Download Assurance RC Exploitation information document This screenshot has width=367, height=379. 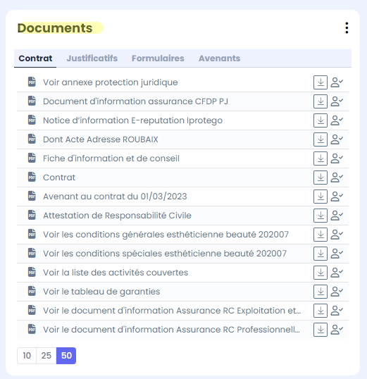[x=321, y=311]
